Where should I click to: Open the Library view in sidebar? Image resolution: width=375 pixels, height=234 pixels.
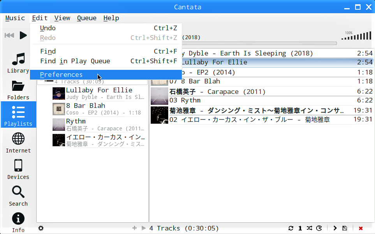(18, 63)
